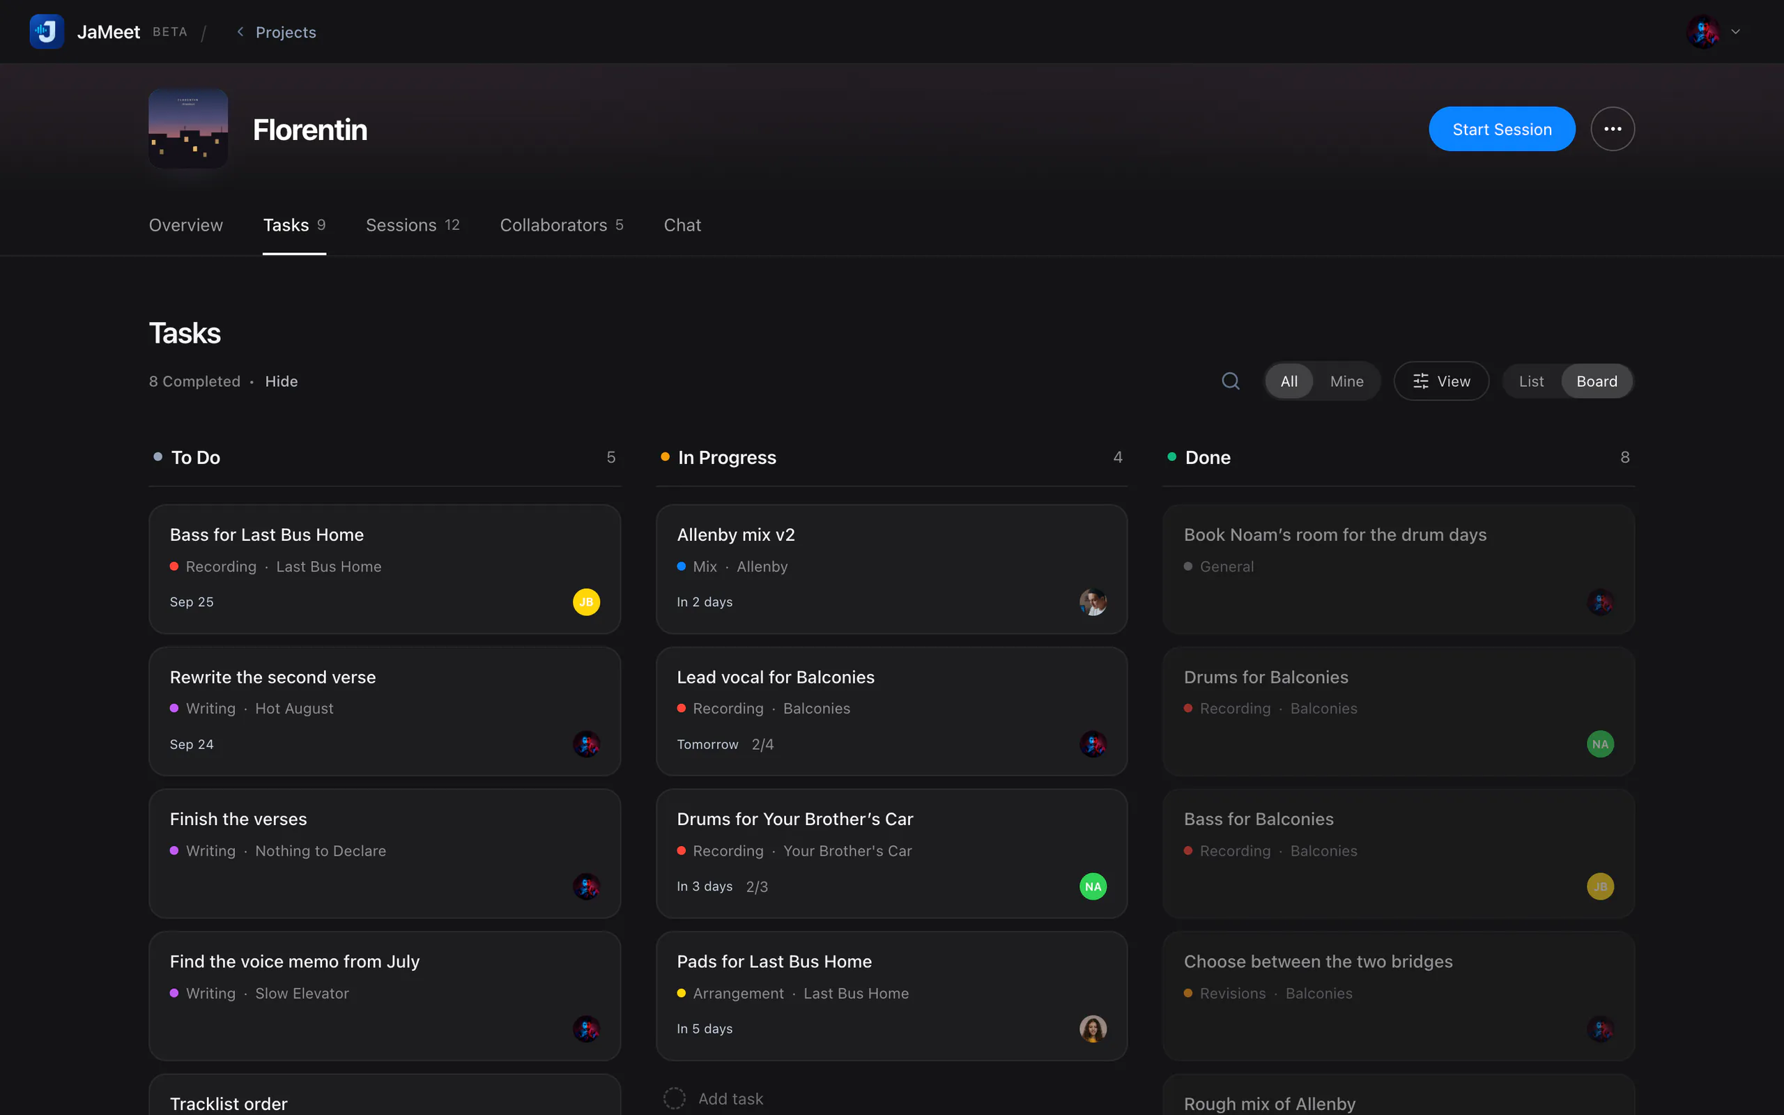Click assignee avatar on Allenby mix v2 card

point(1093,601)
